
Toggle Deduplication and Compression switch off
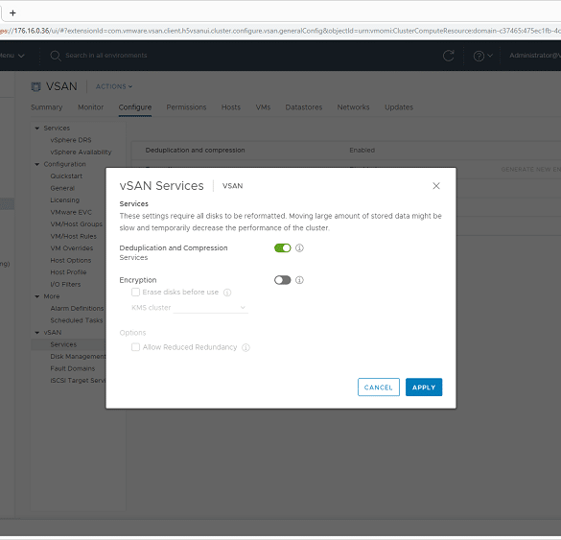(283, 248)
